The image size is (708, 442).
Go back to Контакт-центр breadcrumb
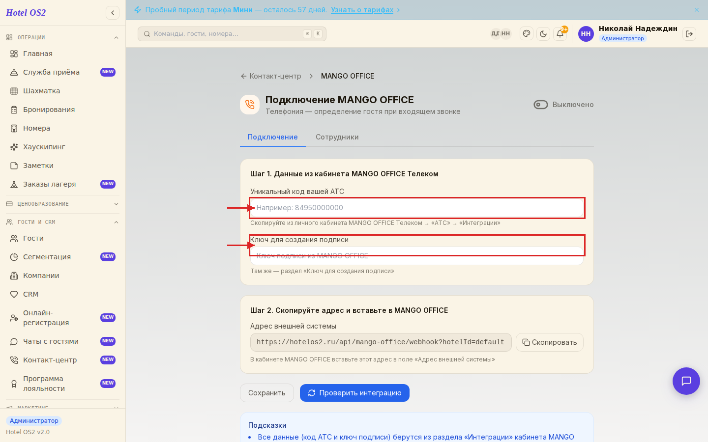271,76
